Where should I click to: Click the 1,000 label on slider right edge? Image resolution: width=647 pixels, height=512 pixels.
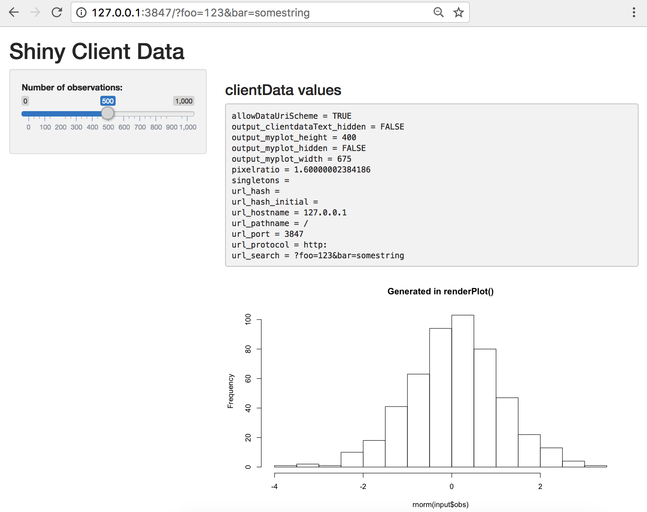(183, 101)
